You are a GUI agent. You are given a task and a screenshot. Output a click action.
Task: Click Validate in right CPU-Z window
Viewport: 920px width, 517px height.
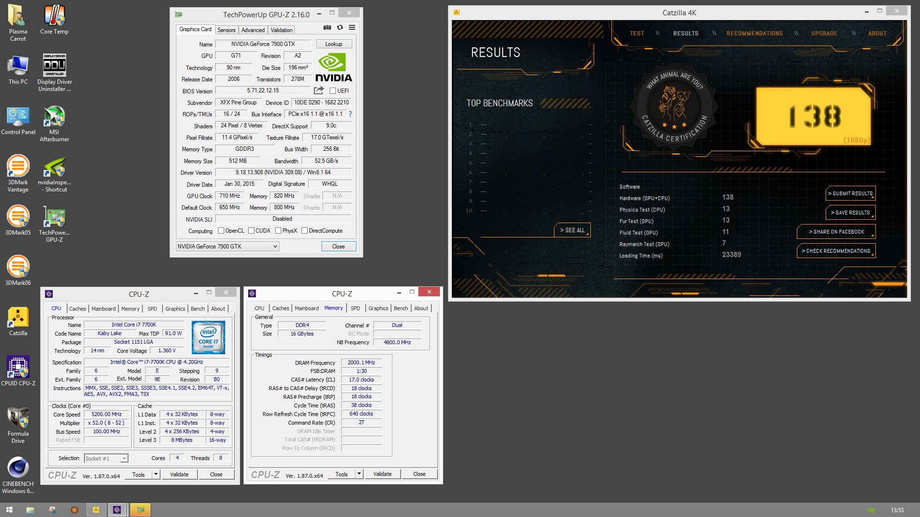point(382,473)
